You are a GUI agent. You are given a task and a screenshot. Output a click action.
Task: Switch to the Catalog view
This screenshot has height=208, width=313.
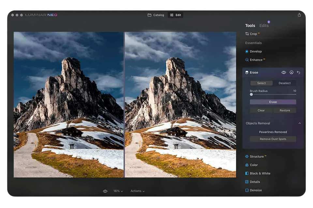[x=156, y=15]
